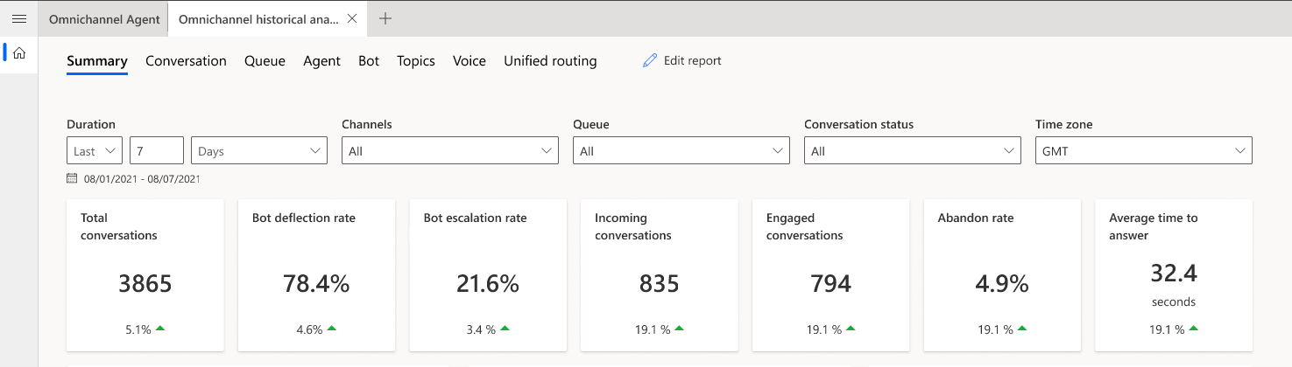Click the Total conversations card title
This screenshot has height=367, width=1292.
(119, 226)
